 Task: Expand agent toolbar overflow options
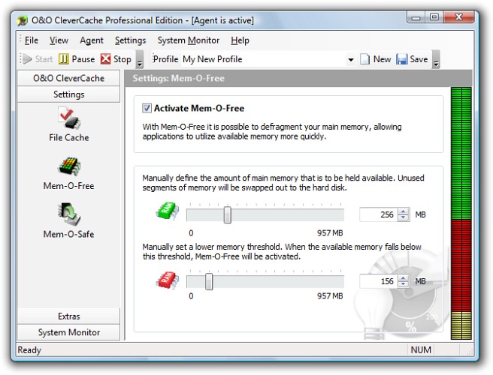point(140,59)
